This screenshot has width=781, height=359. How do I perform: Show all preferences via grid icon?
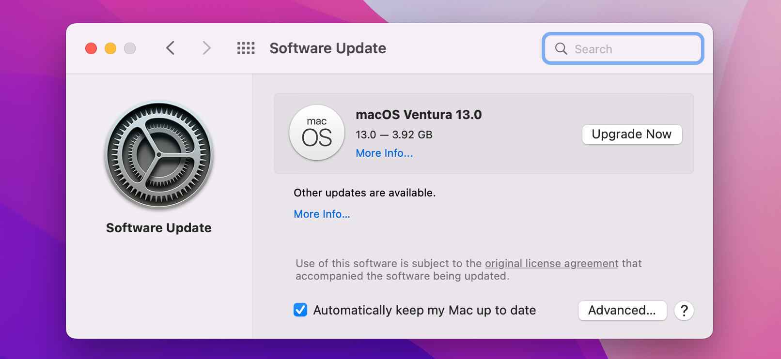[x=246, y=48]
